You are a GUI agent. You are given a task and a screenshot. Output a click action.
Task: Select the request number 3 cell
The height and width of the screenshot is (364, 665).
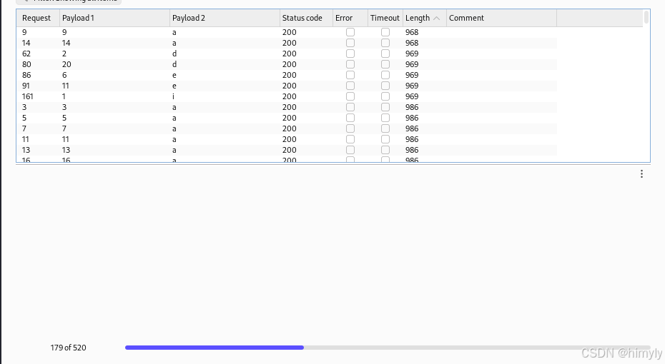[x=24, y=107]
